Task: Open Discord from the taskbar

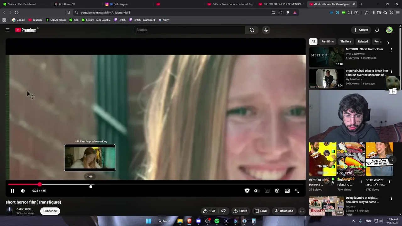Action: click(x=198, y=221)
